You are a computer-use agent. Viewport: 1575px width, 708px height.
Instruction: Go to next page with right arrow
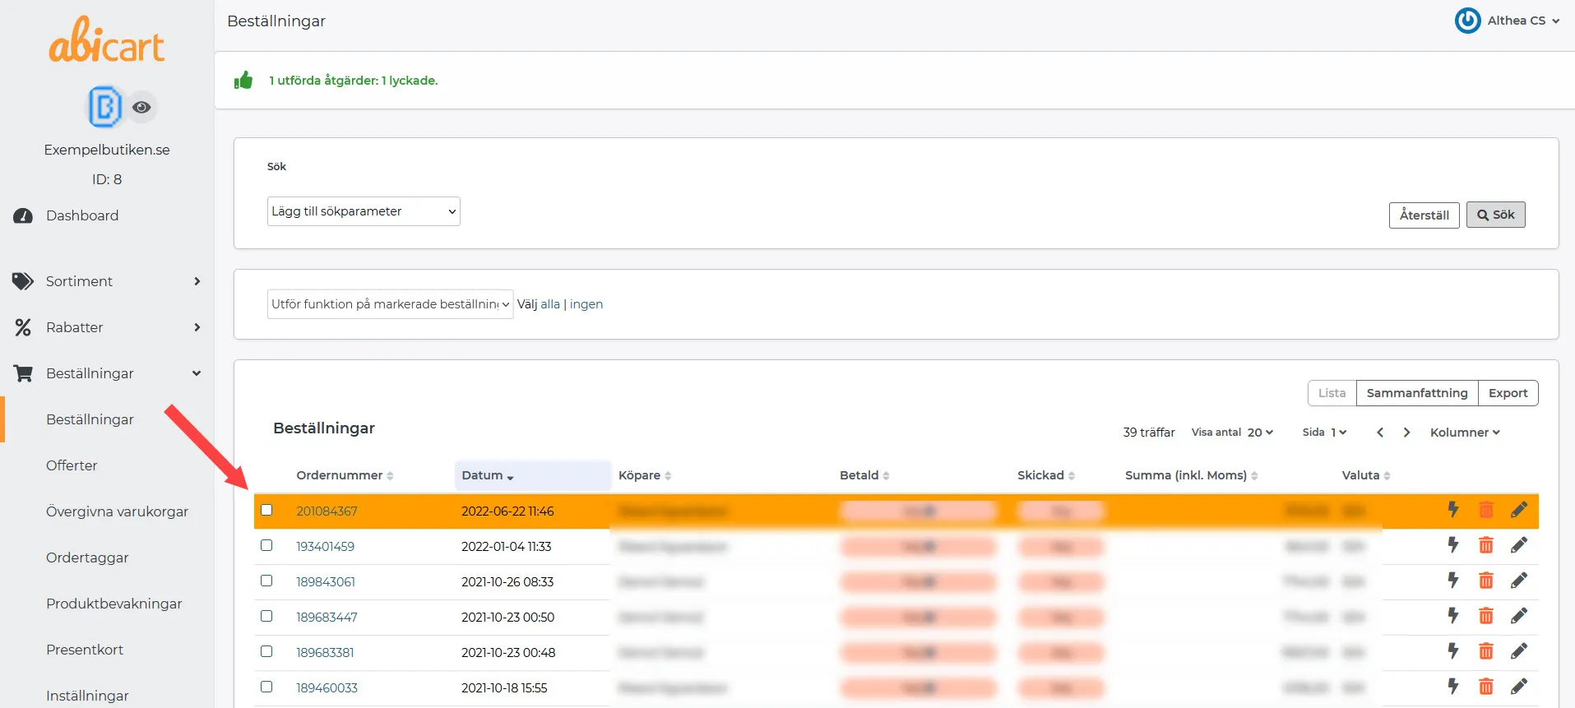click(1407, 433)
